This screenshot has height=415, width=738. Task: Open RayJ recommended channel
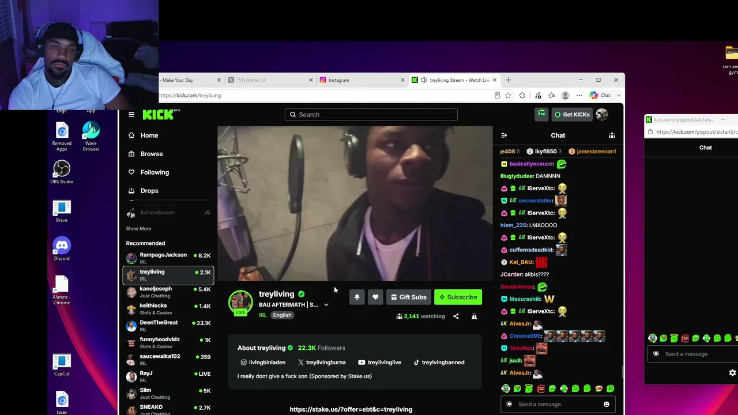point(168,376)
